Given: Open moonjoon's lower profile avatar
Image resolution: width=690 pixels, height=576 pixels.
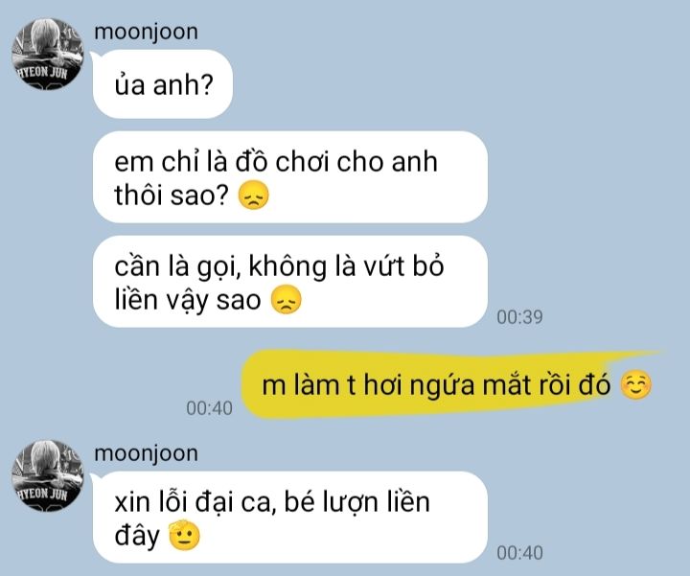Looking at the screenshot, I should (x=48, y=475).
